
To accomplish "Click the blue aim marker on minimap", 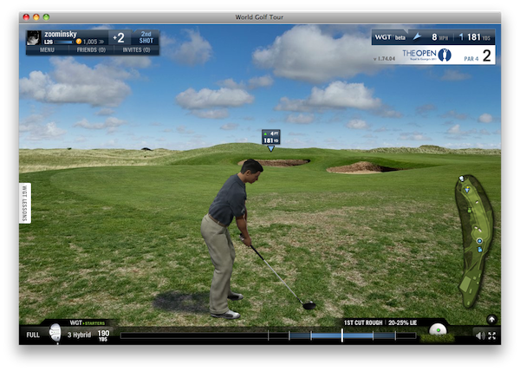I will 468,190.
